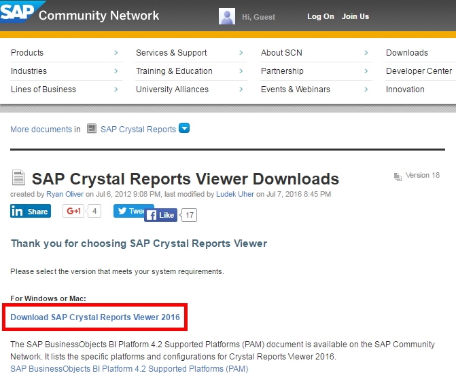
Task: Click the Facebook Like button
Action: 160,215
